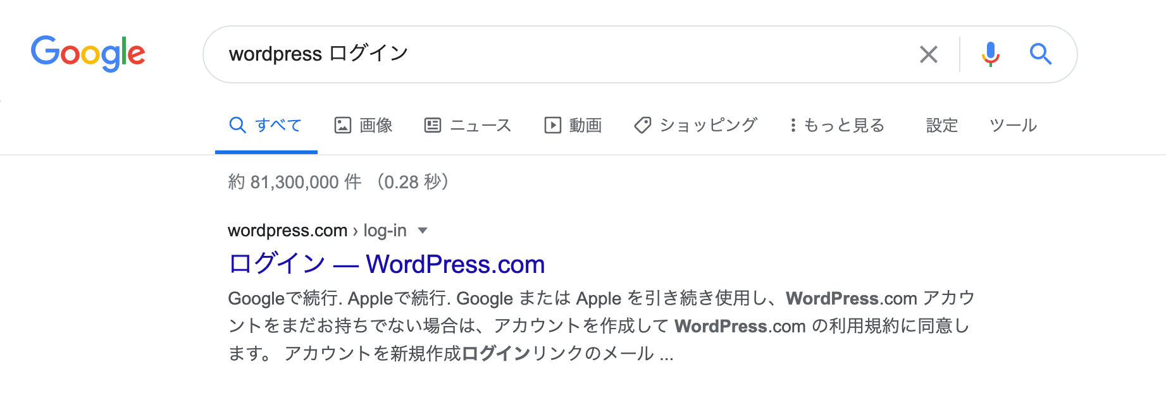The height and width of the screenshot is (393, 1166).
Task: Open the ツール options
Action: pos(1013,125)
